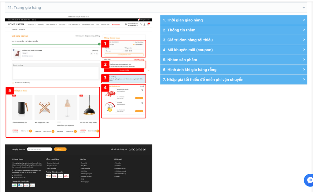Open the chat bubble widget icon
The width and height of the screenshot is (313, 192).
(309, 180)
